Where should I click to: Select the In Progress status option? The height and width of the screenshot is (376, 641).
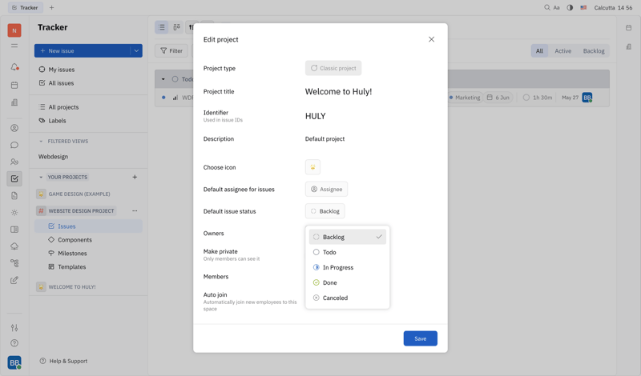coord(348,267)
